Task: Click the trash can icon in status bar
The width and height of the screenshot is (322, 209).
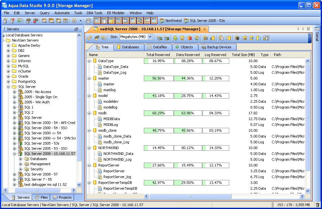Action: (317, 205)
